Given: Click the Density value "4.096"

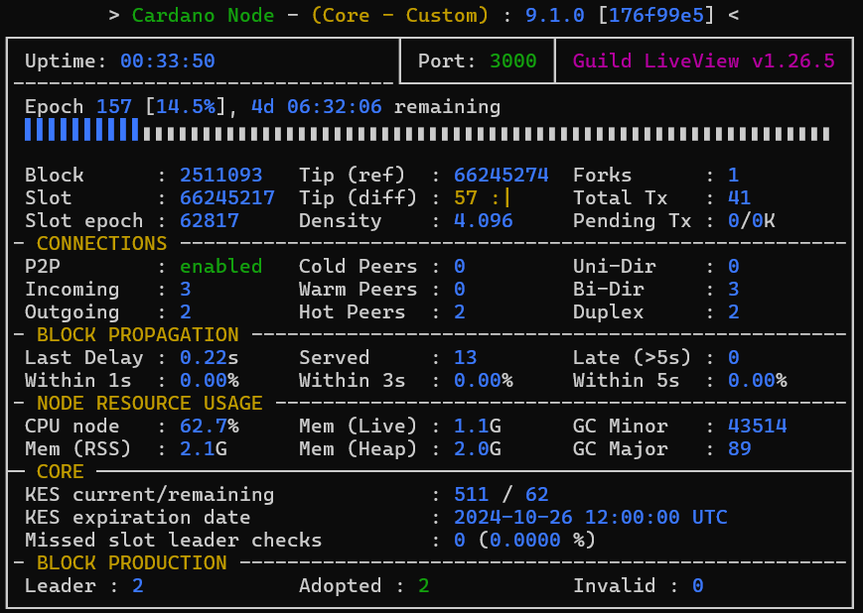Looking at the screenshot, I should coord(484,221).
